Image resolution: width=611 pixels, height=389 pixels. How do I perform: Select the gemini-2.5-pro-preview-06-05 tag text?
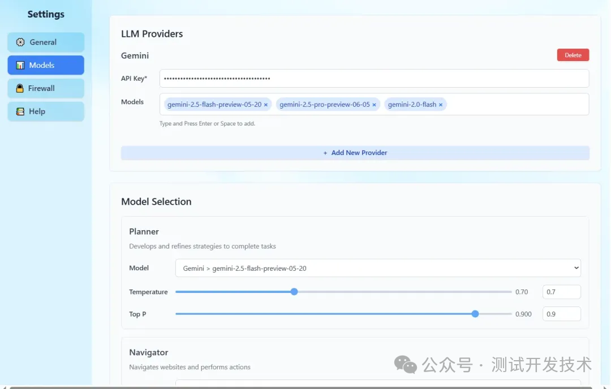point(325,105)
